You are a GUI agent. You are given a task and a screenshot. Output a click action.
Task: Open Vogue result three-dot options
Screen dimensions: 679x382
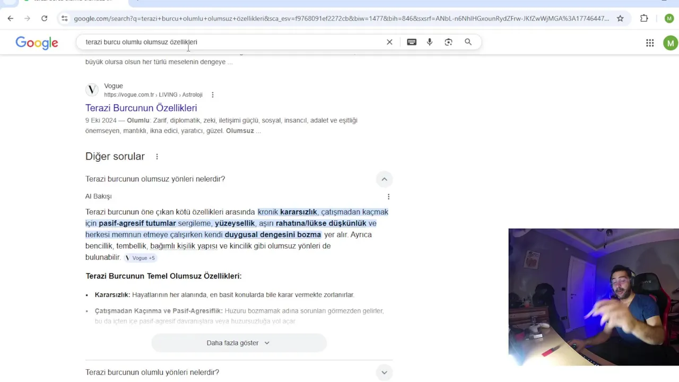click(213, 95)
